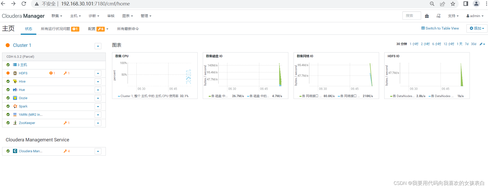Click the share page icon
488x188 pixels.
coord(442,4)
